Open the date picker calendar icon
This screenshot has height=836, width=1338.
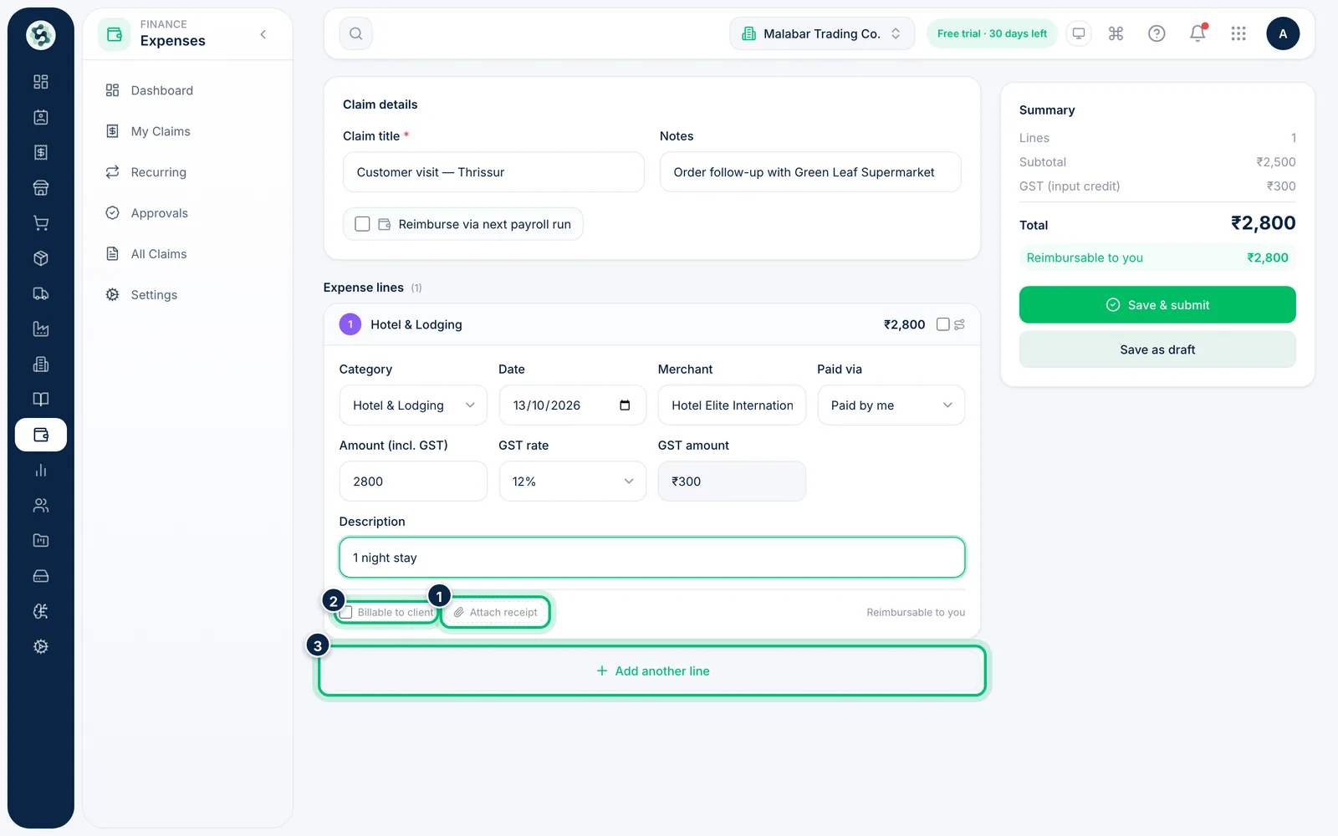coord(625,405)
